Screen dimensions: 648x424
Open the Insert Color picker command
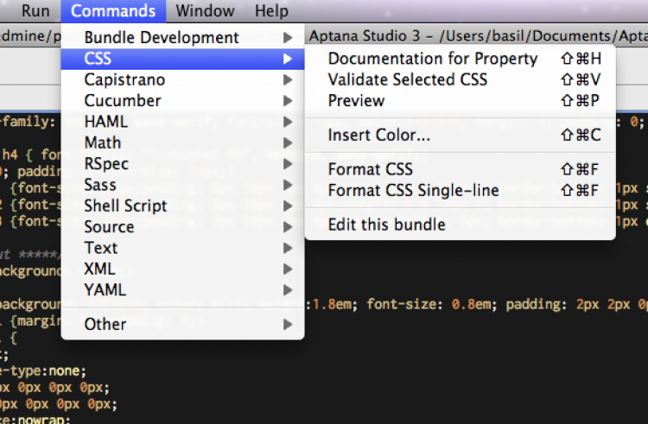point(379,136)
